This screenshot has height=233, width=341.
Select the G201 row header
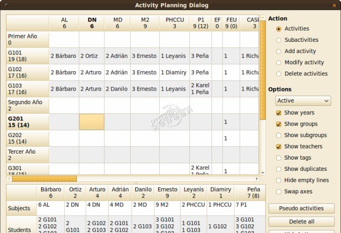tap(28, 122)
